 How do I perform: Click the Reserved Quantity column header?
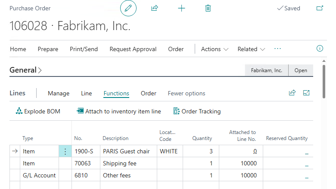click(287, 138)
